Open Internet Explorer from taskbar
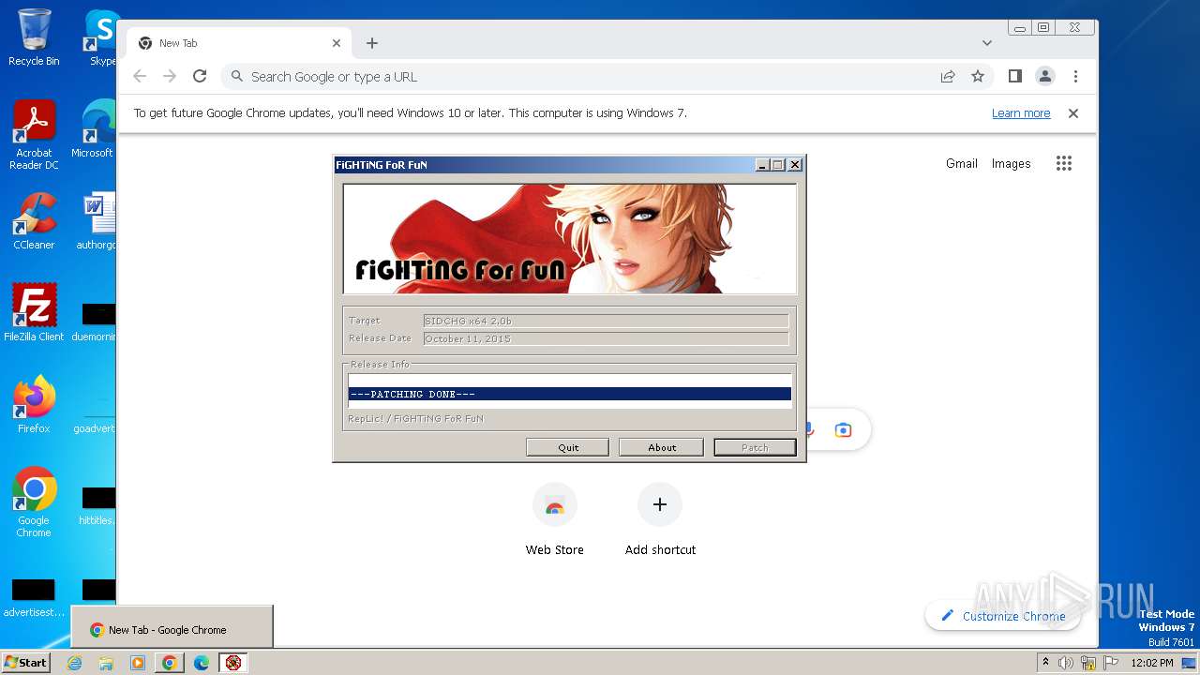1200x675 pixels. [x=74, y=663]
